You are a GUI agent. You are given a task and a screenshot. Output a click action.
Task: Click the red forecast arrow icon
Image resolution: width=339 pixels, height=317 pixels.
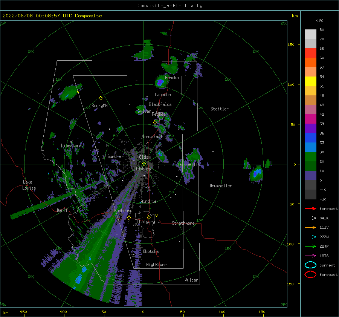point(310,208)
